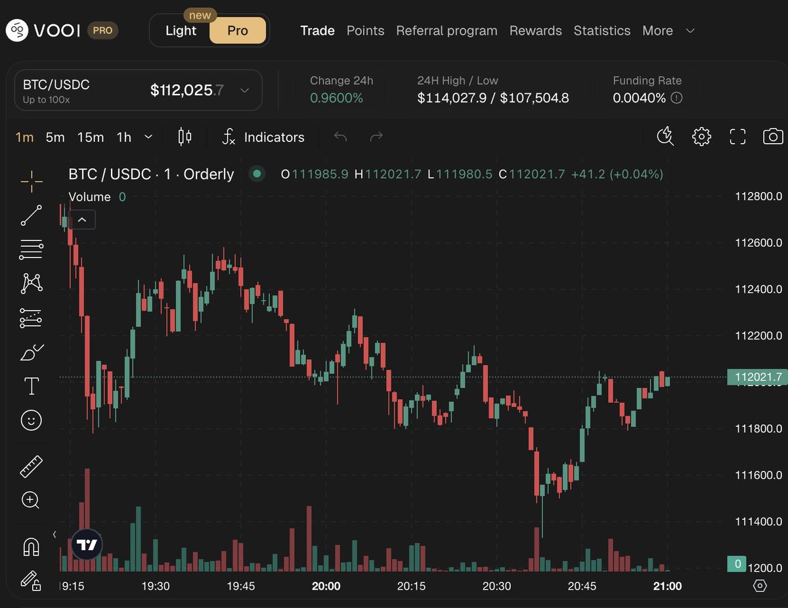
Task: Go to Referral program
Action: tap(447, 30)
